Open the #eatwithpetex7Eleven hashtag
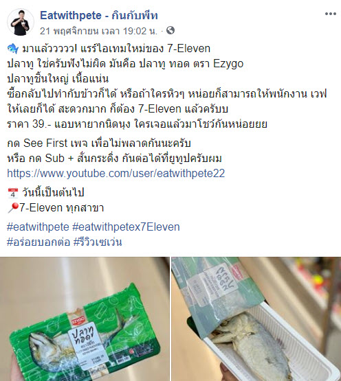The image size is (341, 381). (126, 227)
